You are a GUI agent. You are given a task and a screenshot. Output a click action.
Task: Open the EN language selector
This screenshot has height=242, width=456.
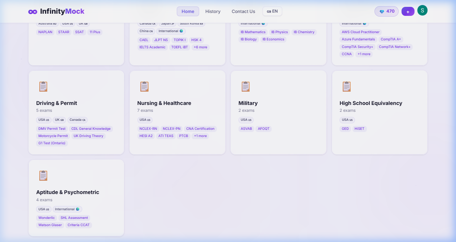click(272, 11)
